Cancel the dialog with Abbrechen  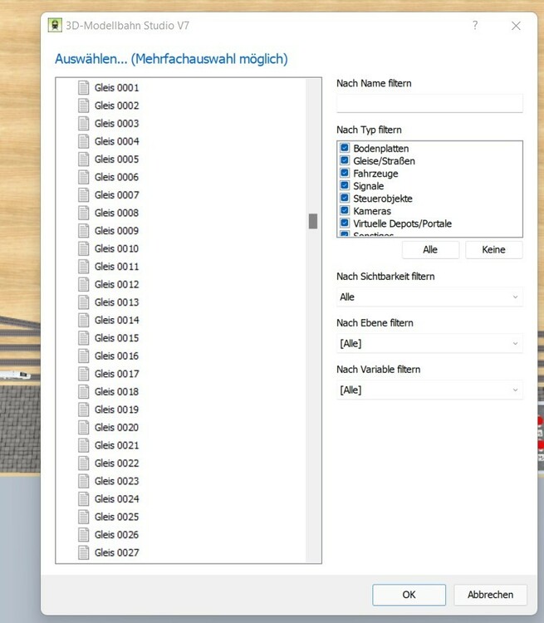(490, 595)
